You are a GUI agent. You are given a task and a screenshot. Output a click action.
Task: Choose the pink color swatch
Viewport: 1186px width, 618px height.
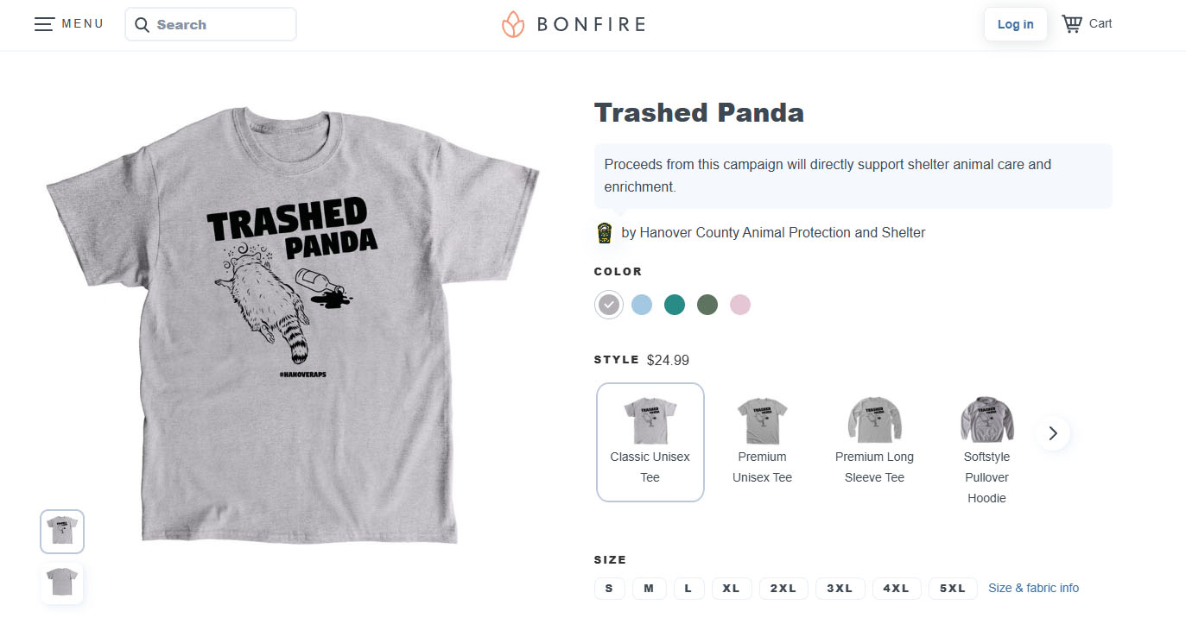click(x=740, y=305)
